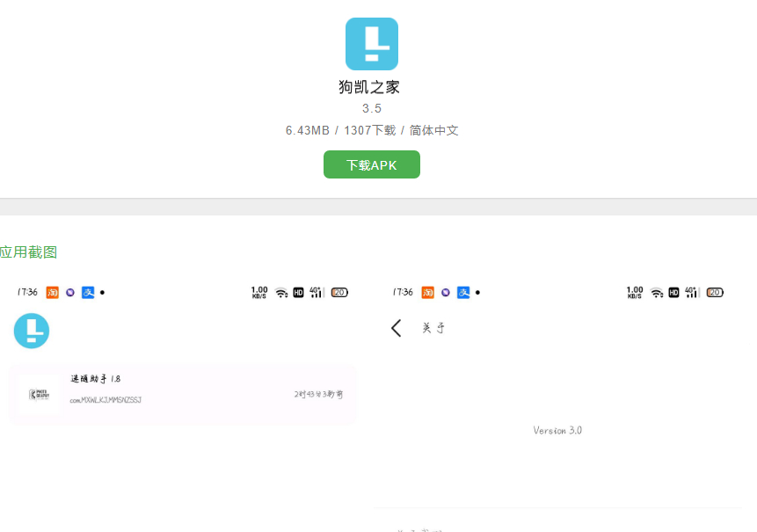Click the Version 3.0 text
Viewport: 757px width, 532px height.
[557, 430]
